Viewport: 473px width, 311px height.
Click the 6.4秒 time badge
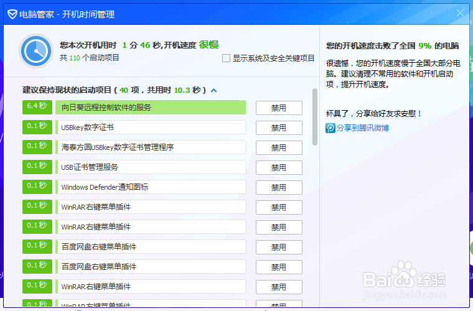[x=37, y=107]
